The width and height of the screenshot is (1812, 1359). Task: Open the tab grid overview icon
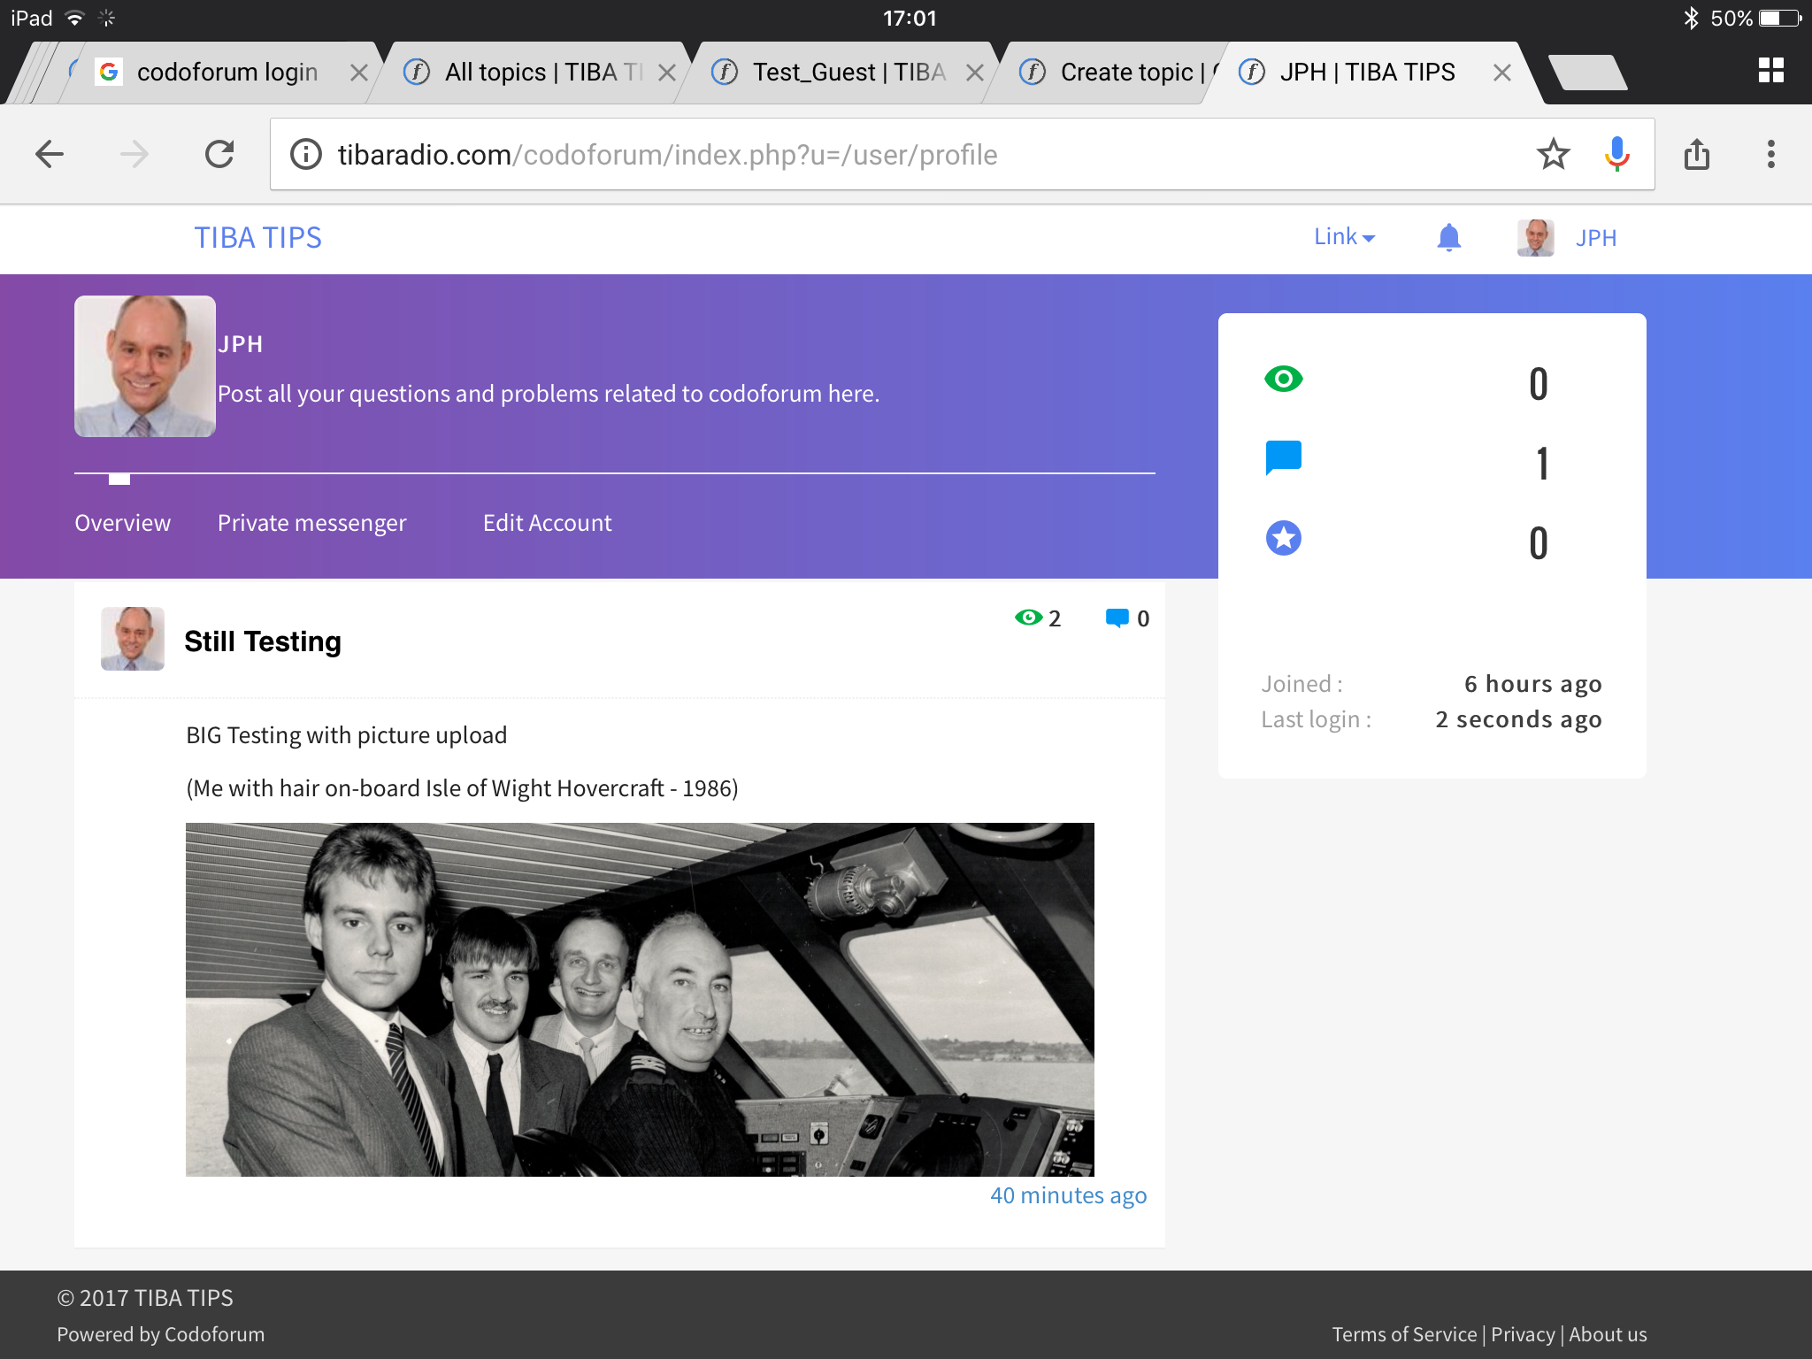pos(1770,71)
